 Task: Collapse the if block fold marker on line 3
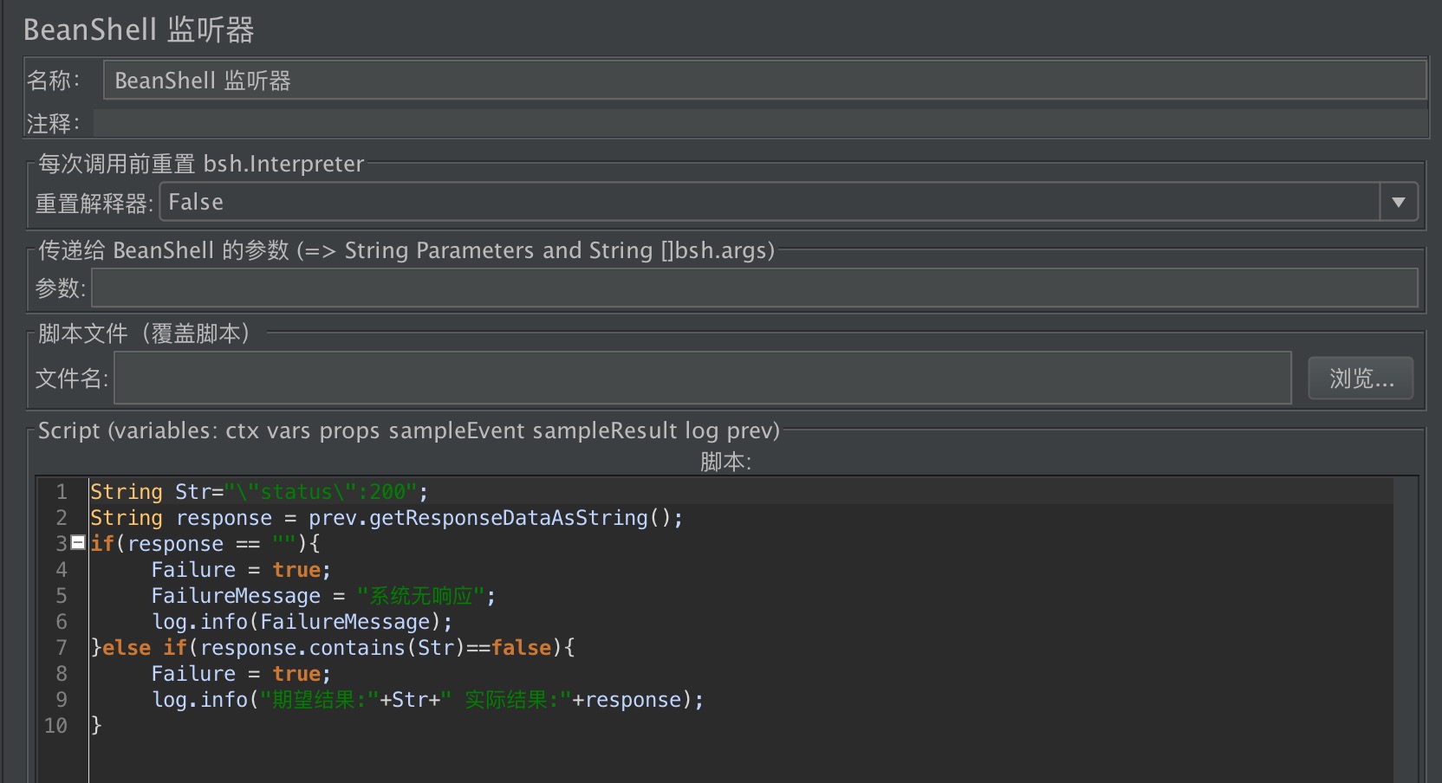click(x=78, y=543)
